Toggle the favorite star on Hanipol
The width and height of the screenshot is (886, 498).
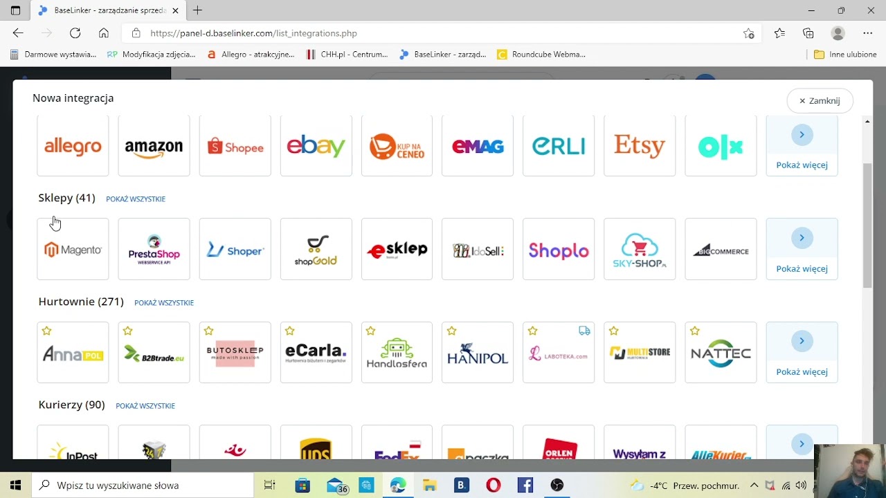[x=451, y=331]
